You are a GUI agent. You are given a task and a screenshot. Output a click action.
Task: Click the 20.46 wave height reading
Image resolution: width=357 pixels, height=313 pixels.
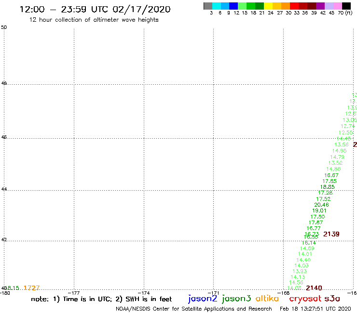pyautogui.click(x=321, y=205)
